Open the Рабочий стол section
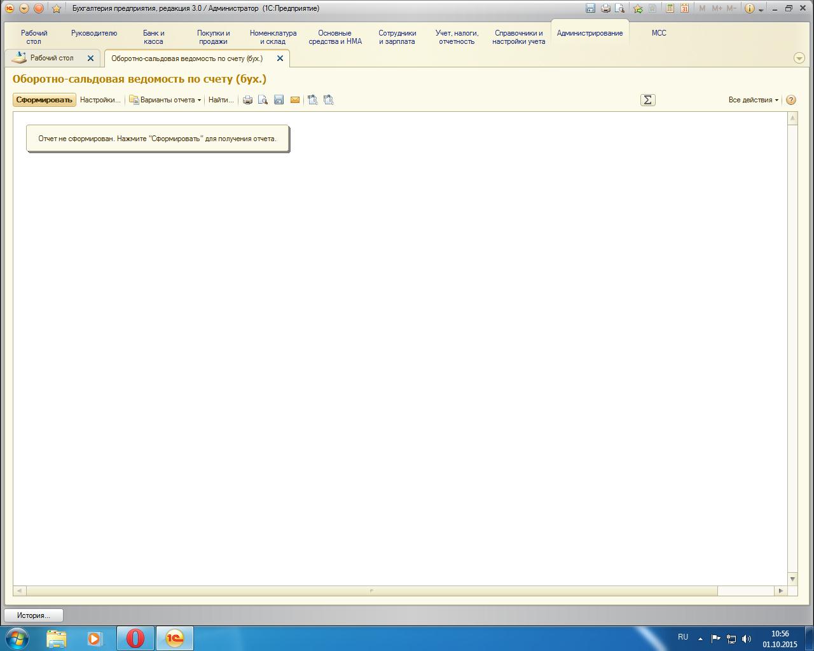The image size is (814, 651). coord(34,37)
